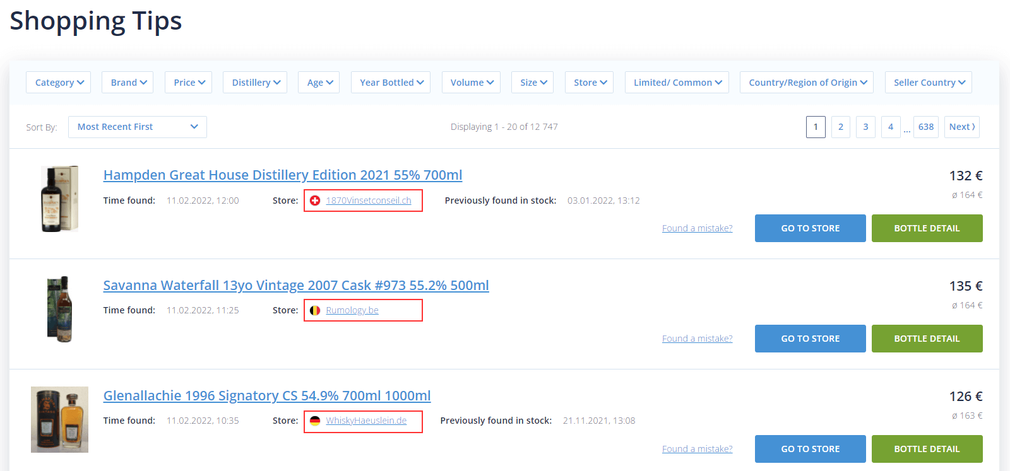Screen dimensions: 1010x471
Task: Go to results page 2
Action: point(841,127)
